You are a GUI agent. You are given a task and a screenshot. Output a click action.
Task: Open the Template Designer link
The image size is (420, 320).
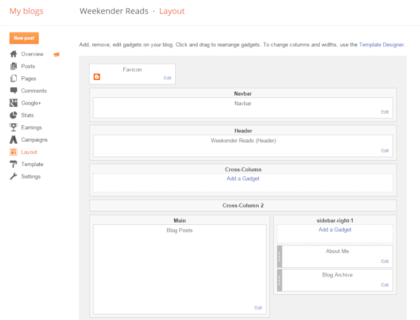click(x=381, y=45)
